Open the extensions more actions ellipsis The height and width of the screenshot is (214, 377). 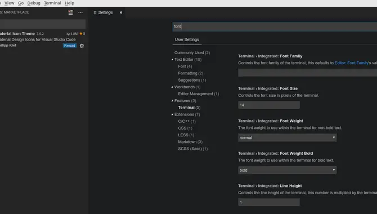80,12
